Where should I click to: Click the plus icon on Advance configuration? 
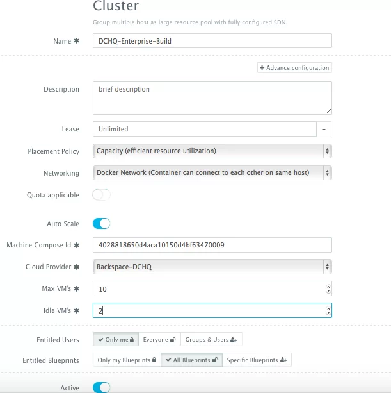(x=262, y=68)
